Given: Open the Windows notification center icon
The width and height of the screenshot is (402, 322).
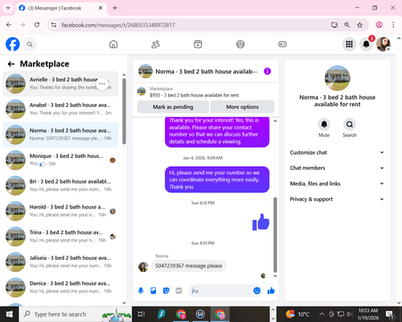Looking at the screenshot, I should pyautogui.click(x=389, y=314).
